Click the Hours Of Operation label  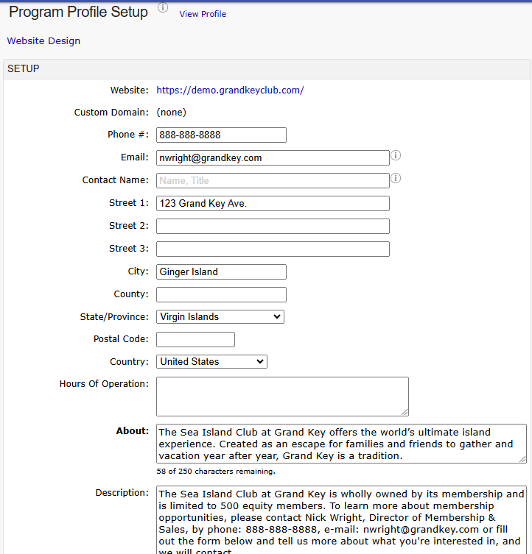point(104,384)
